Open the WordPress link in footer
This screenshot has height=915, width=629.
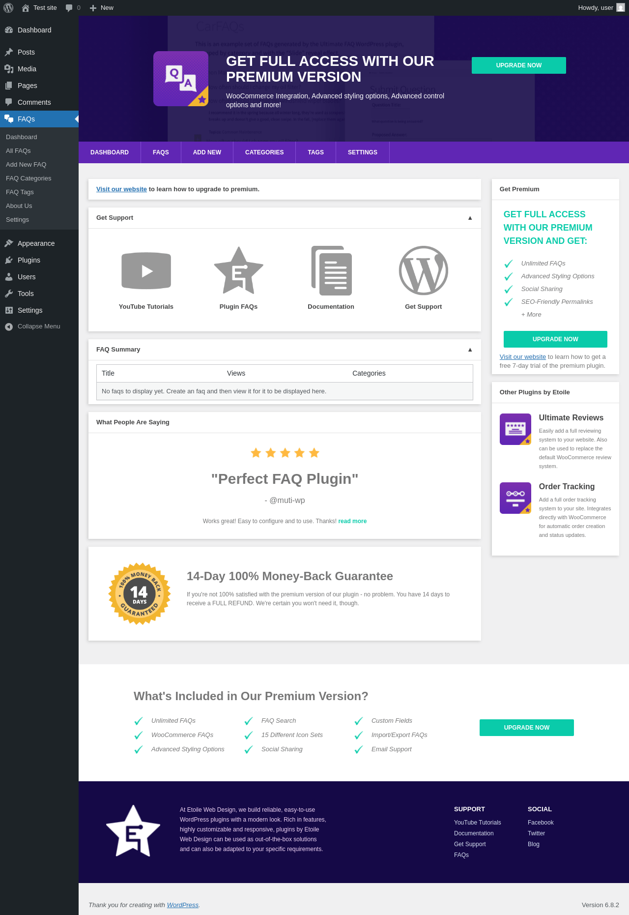(x=183, y=905)
